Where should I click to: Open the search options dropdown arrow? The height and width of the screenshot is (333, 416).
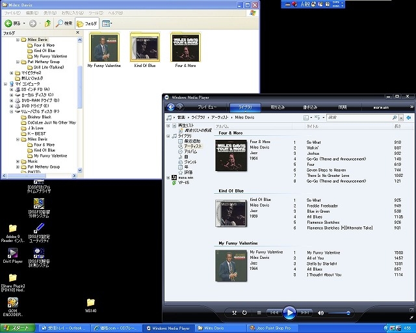click(x=401, y=118)
